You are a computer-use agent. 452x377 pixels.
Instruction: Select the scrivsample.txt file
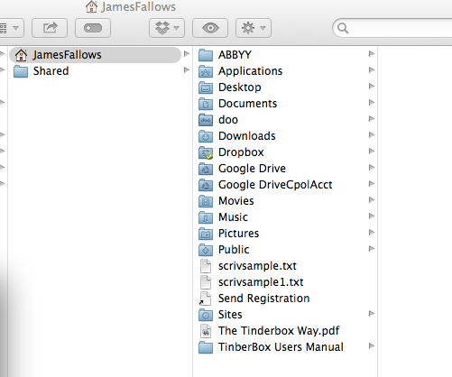click(x=284, y=266)
